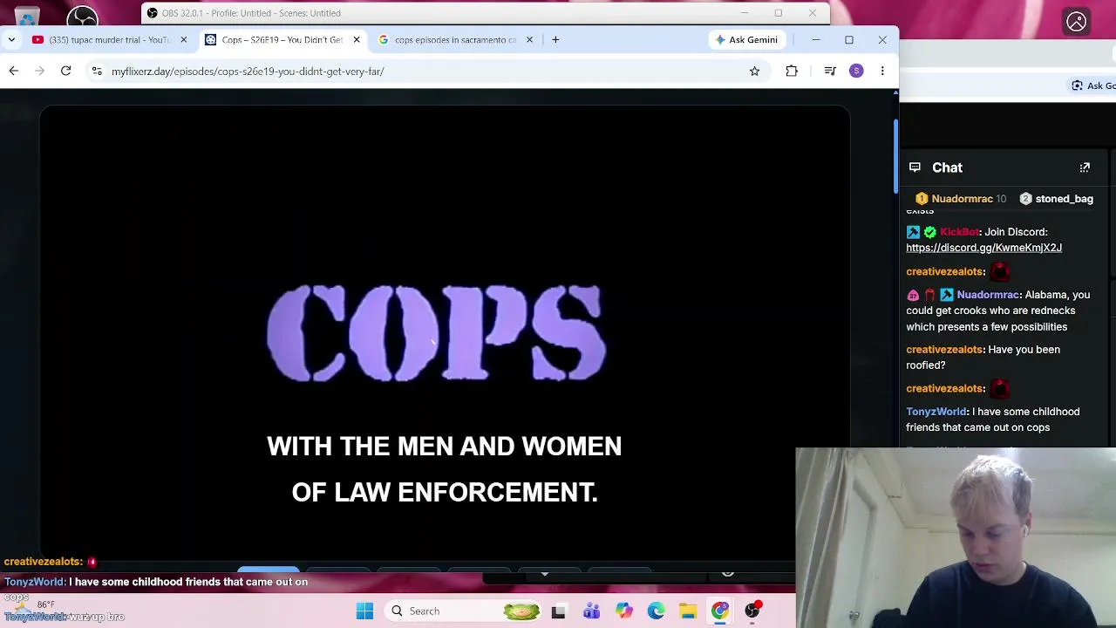Close the Cops S26E19 tab
Image resolution: width=1116 pixels, height=628 pixels.
(x=356, y=39)
